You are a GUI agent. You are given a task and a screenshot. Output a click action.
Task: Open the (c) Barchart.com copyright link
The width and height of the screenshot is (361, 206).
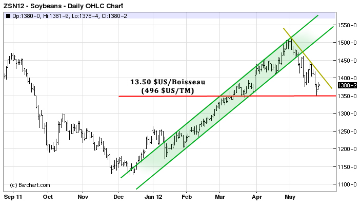click(x=30, y=185)
